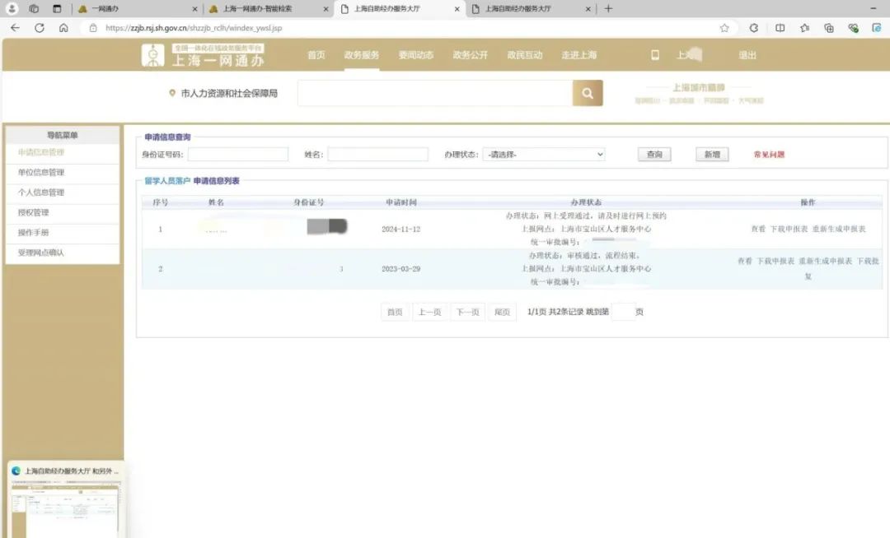Click the mobile phone icon in header
Image resolution: width=890 pixels, height=538 pixels.
[x=655, y=55]
